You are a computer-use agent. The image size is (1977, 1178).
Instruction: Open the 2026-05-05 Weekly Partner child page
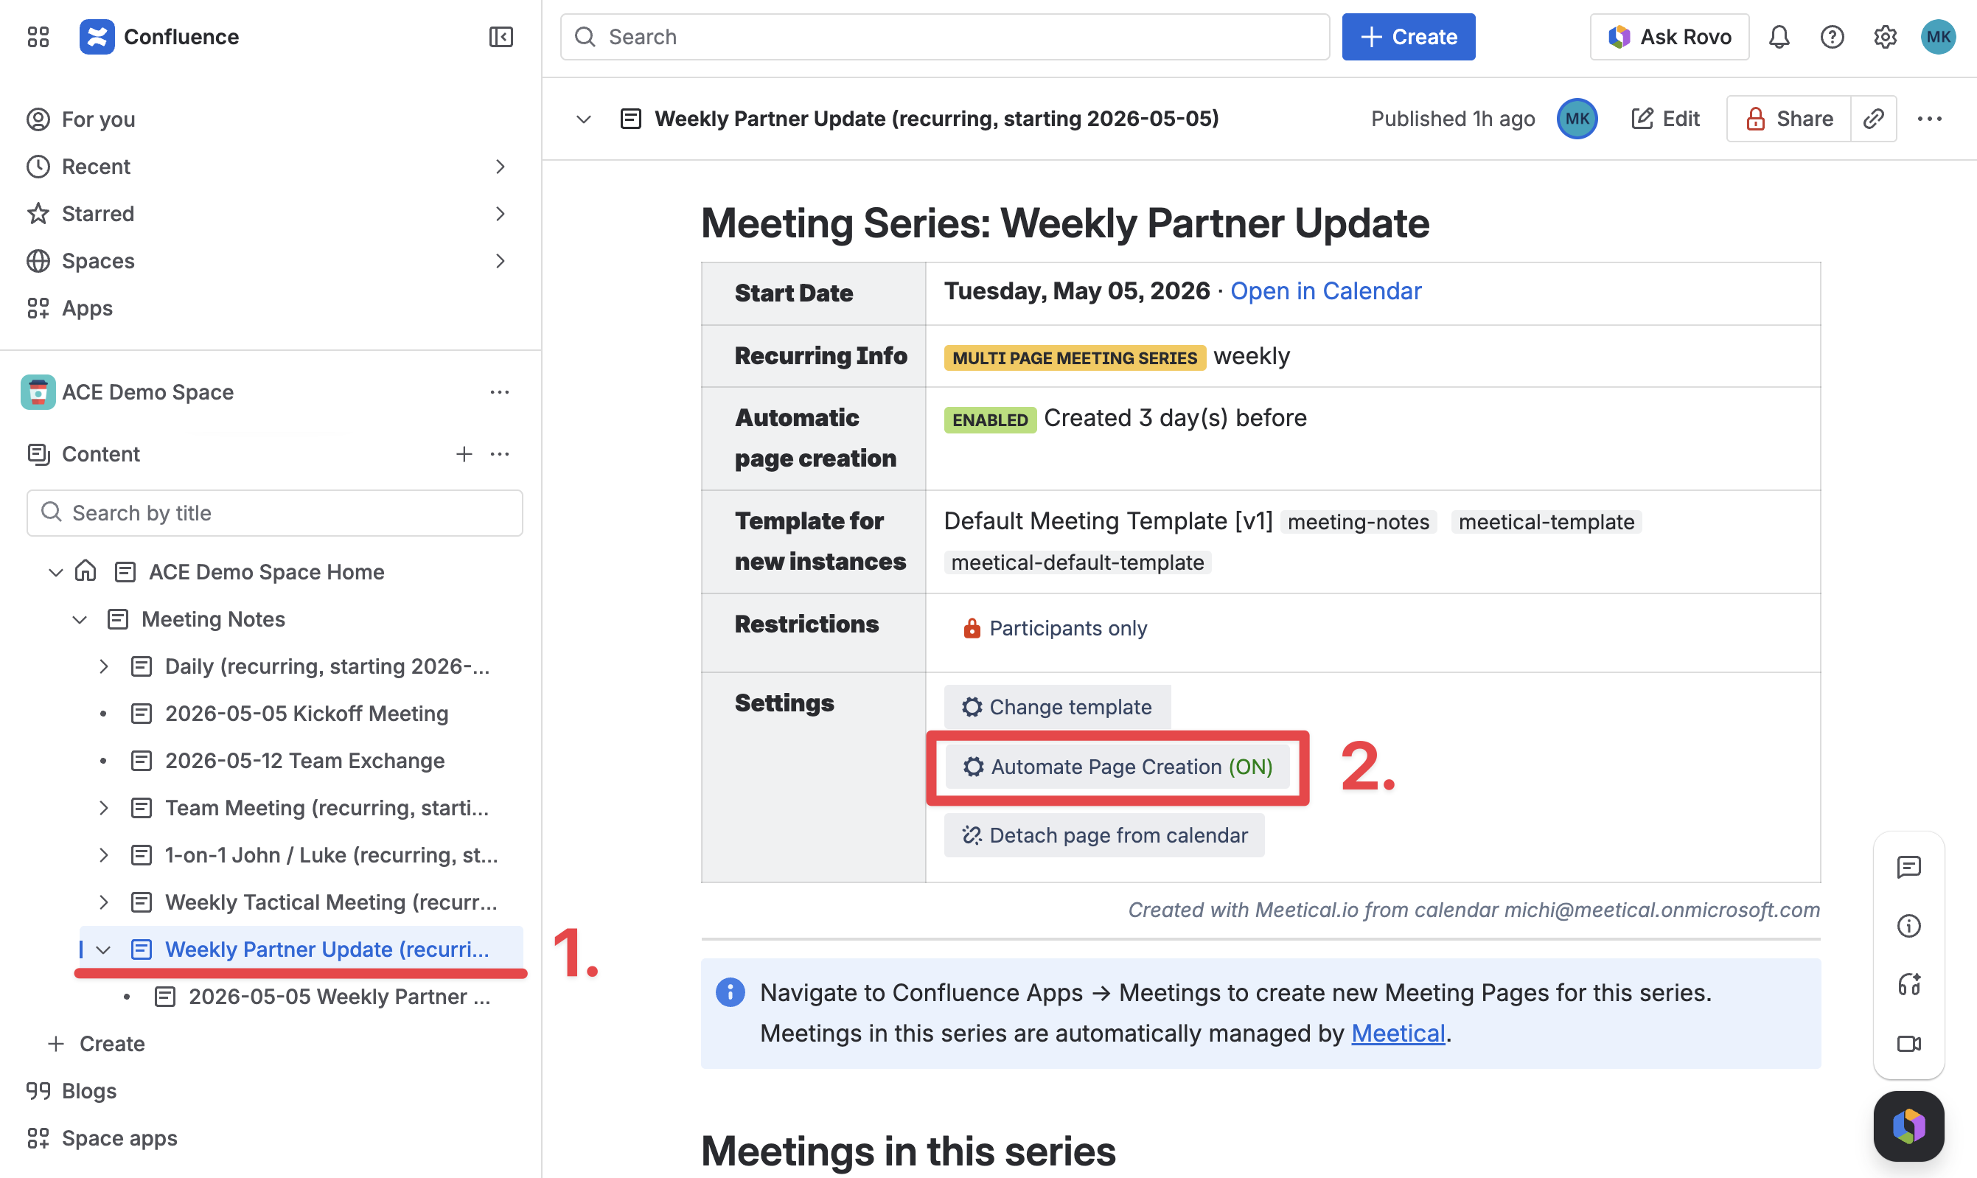pyautogui.click(x=340, y=997)
